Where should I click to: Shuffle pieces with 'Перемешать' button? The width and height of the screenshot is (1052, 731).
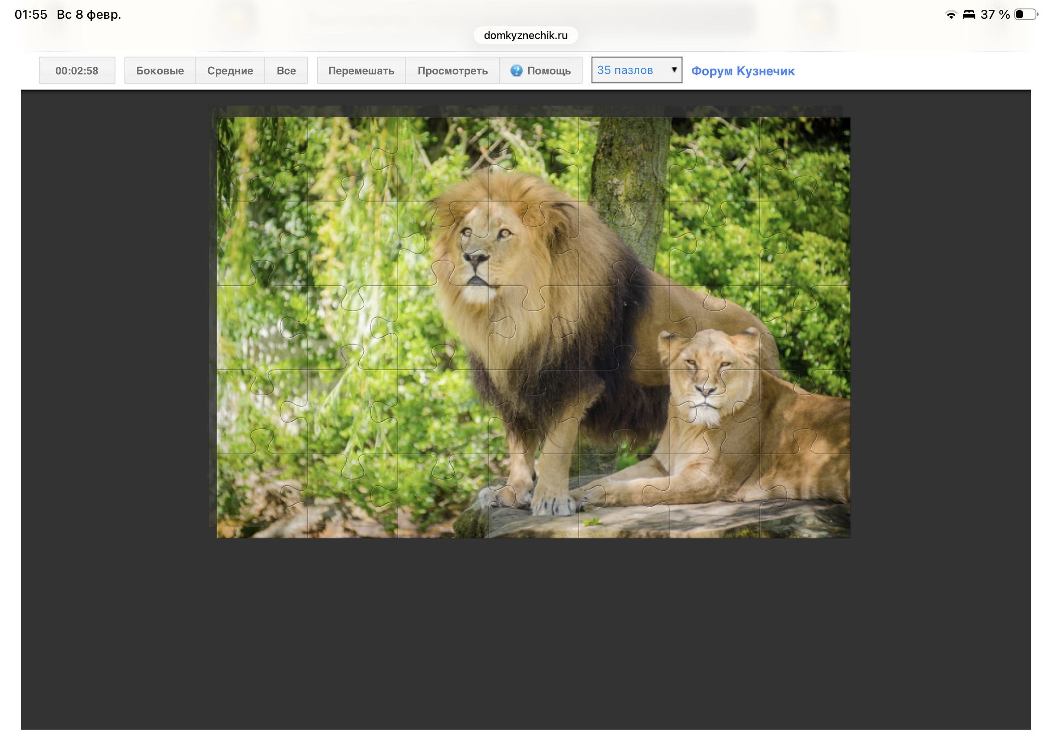pyautogui.click(x=361, y=70)
